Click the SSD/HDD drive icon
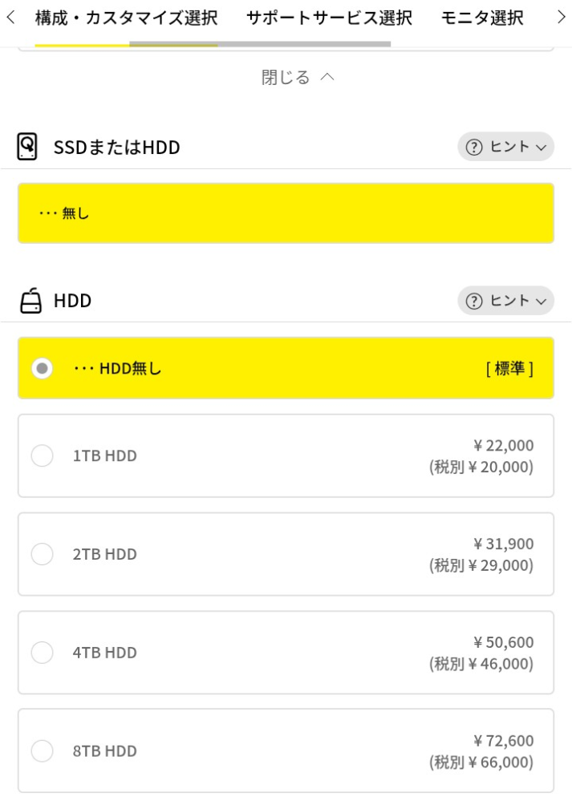The image size is (572, 801). coord(27,147)
